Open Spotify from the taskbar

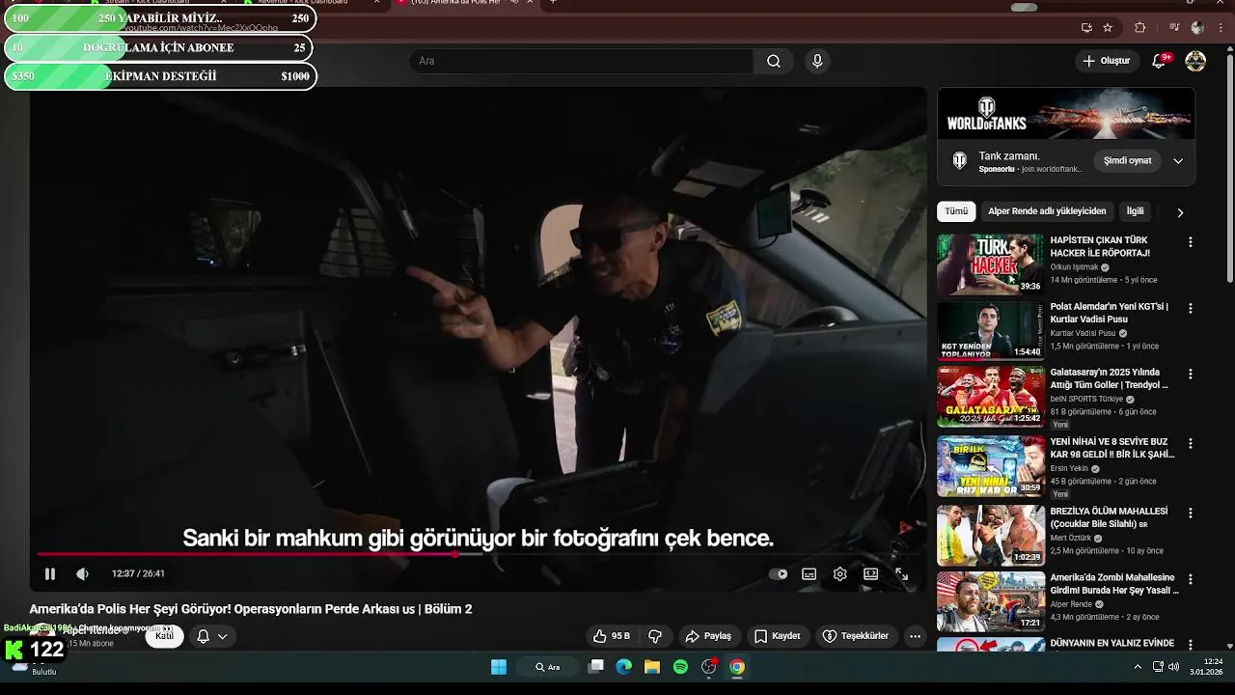point(680,667)
